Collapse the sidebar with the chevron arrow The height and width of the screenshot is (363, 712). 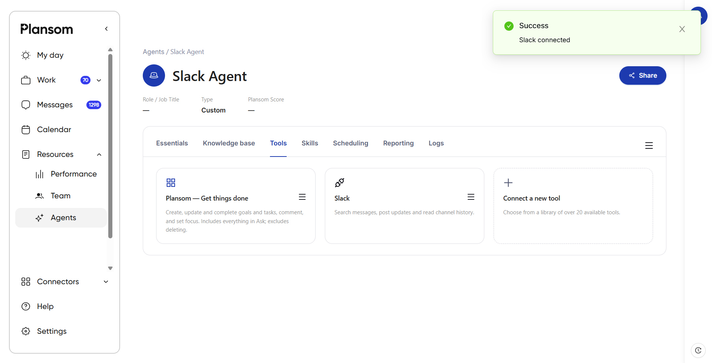coord(106,29)
